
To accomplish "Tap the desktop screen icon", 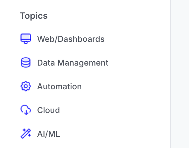I will pos(26,39).
